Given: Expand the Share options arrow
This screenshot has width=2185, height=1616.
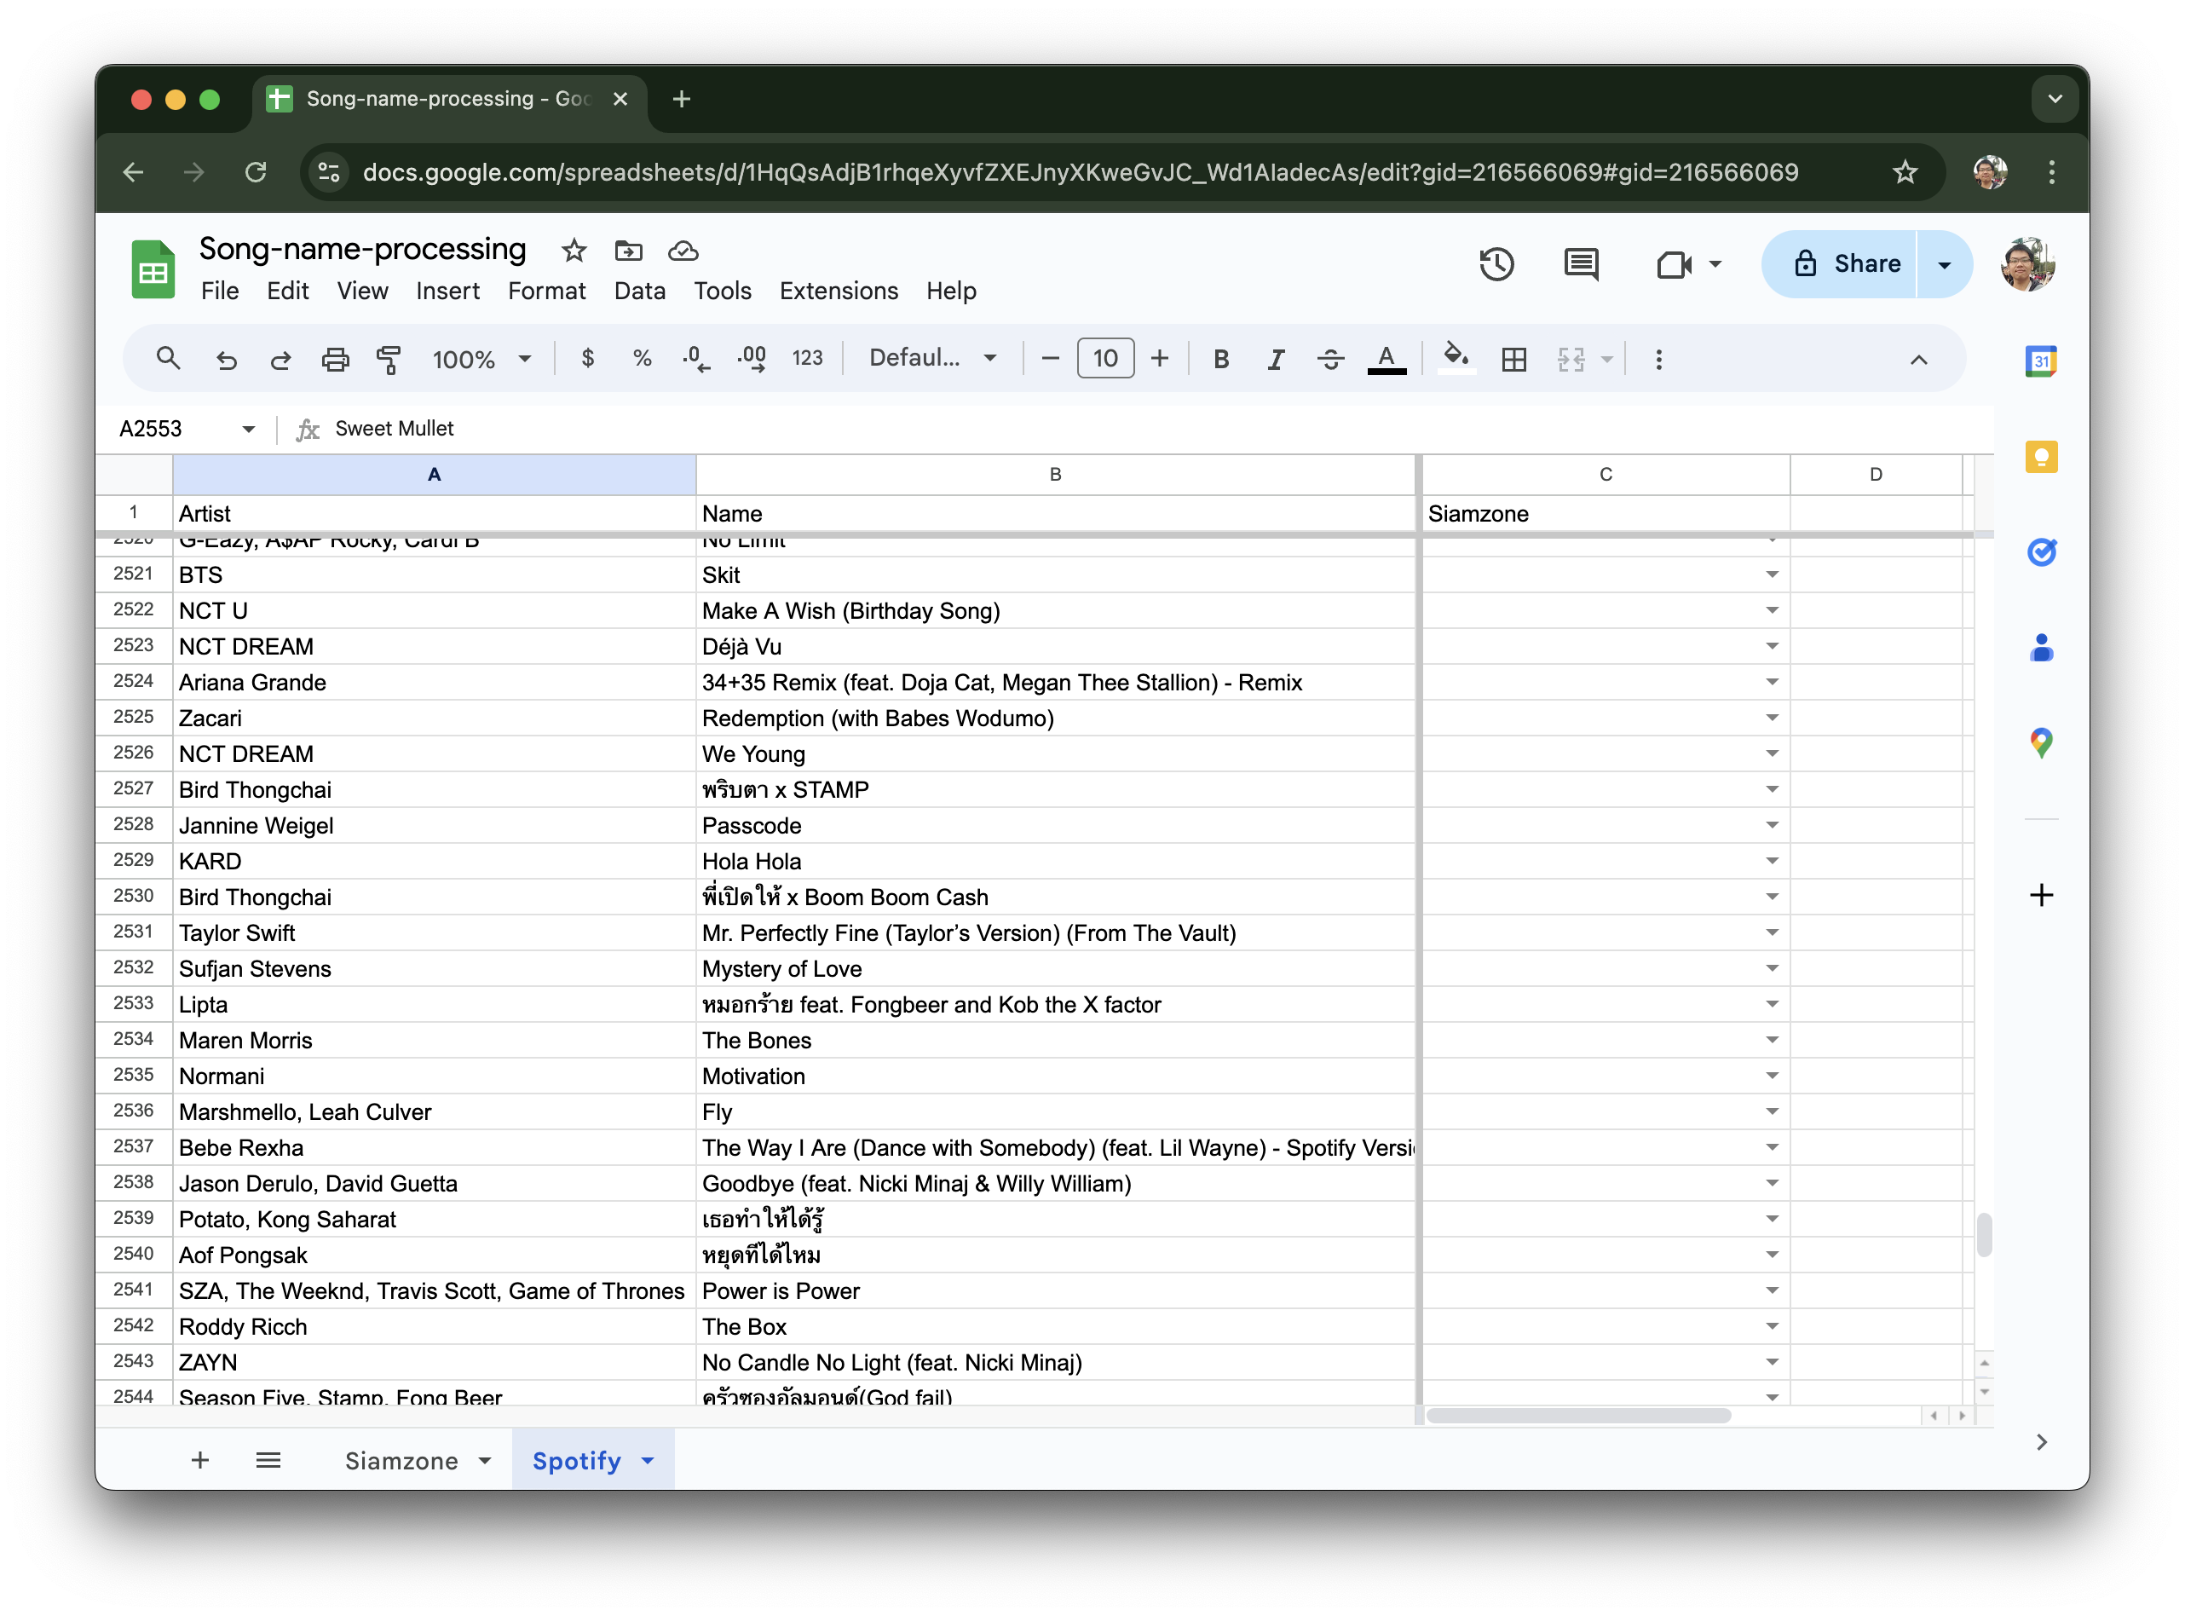Looking at the screenshot, I should click(1945, 264).
